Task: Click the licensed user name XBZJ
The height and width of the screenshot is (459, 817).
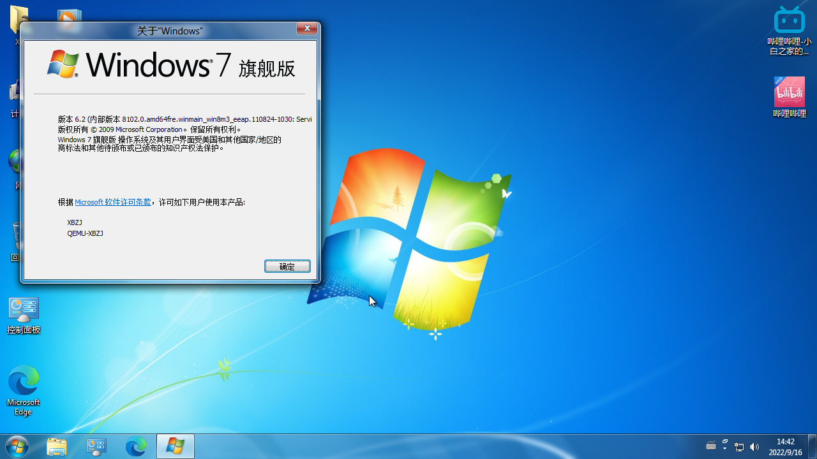Action: tap(75, 222)
